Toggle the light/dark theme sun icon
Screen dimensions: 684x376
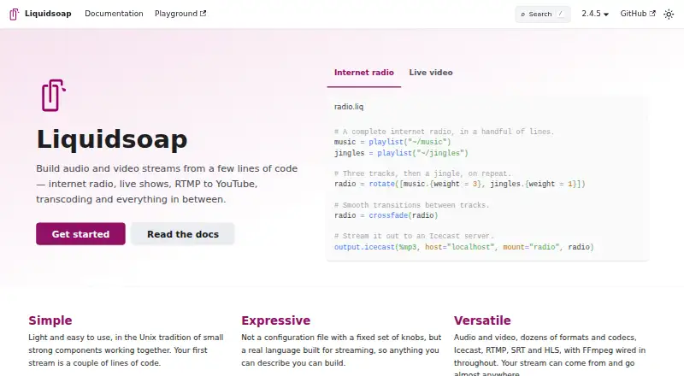coord(669,14)
